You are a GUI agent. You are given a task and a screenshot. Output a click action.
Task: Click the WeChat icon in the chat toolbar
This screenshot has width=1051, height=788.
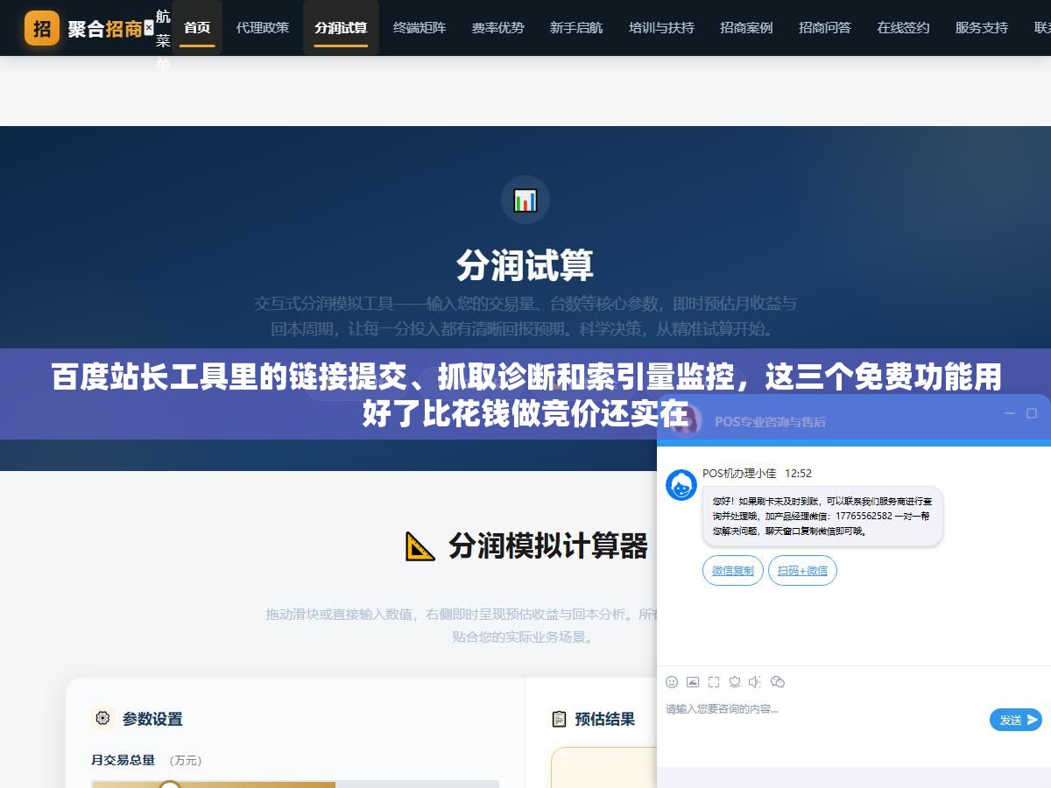pos(777,681)
